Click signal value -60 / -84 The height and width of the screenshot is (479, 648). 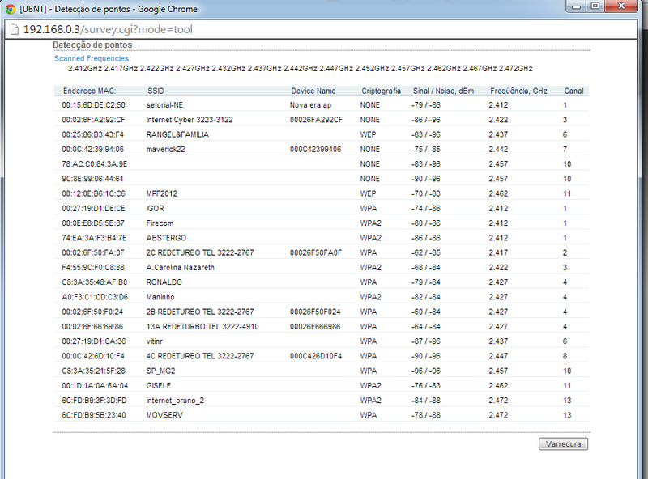426,312
